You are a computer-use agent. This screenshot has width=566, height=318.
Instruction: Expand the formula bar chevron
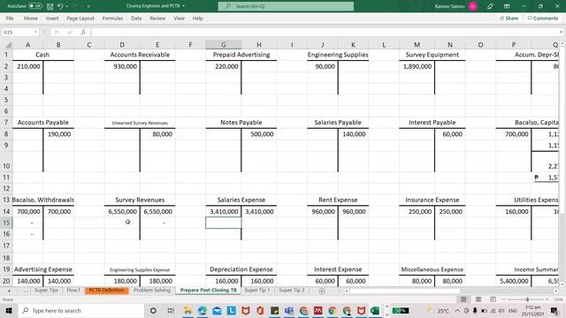coord(561,32)
